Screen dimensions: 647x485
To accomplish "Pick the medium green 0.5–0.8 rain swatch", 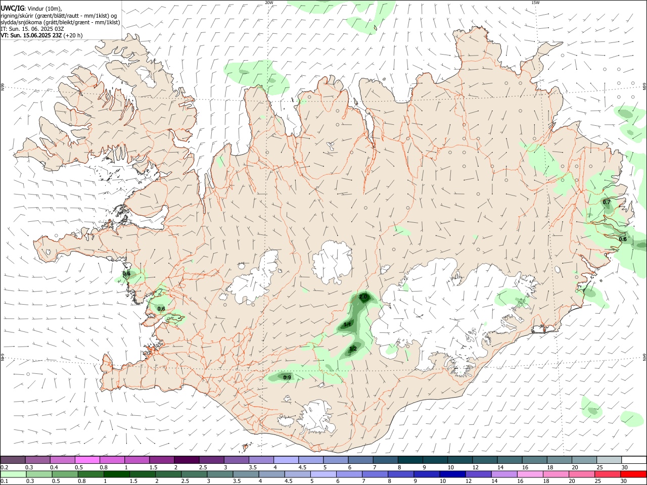I will tap(65, 474).
